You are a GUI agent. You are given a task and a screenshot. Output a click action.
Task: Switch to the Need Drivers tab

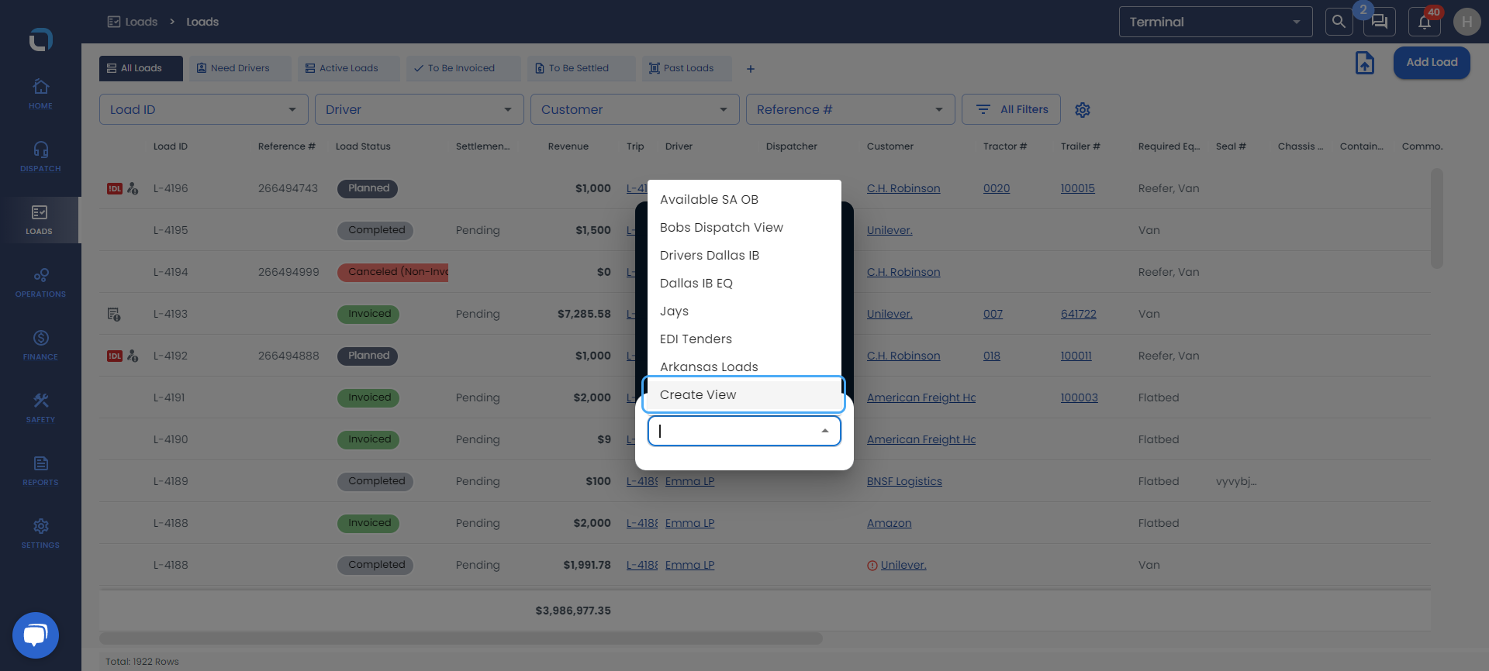point(240,68)
